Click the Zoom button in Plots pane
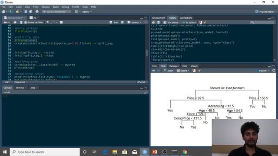Image resolution: width=278 pixels, height=156 pixels. pyautogui.click(x=169, y=71)
